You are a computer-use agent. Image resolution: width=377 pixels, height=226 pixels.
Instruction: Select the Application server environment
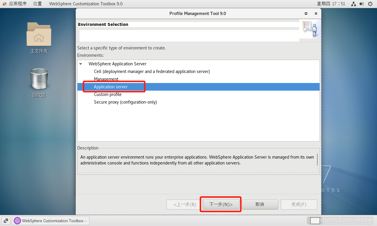click(x=198, y=87)
